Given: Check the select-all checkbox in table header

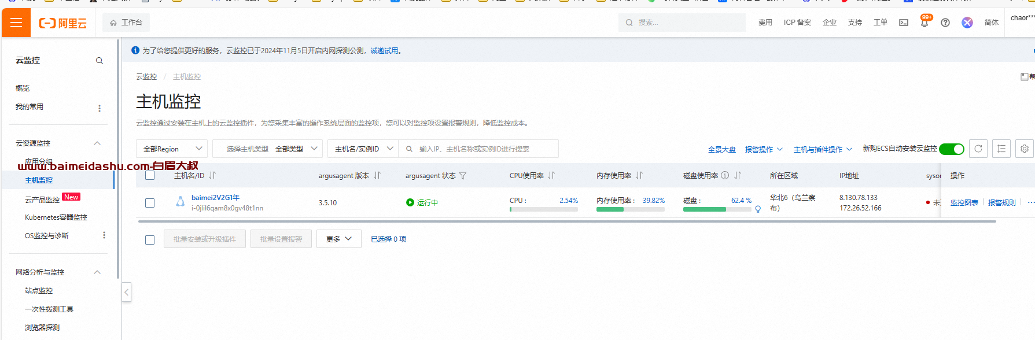Looking at the screenshot, I should [x=150, y=175].
